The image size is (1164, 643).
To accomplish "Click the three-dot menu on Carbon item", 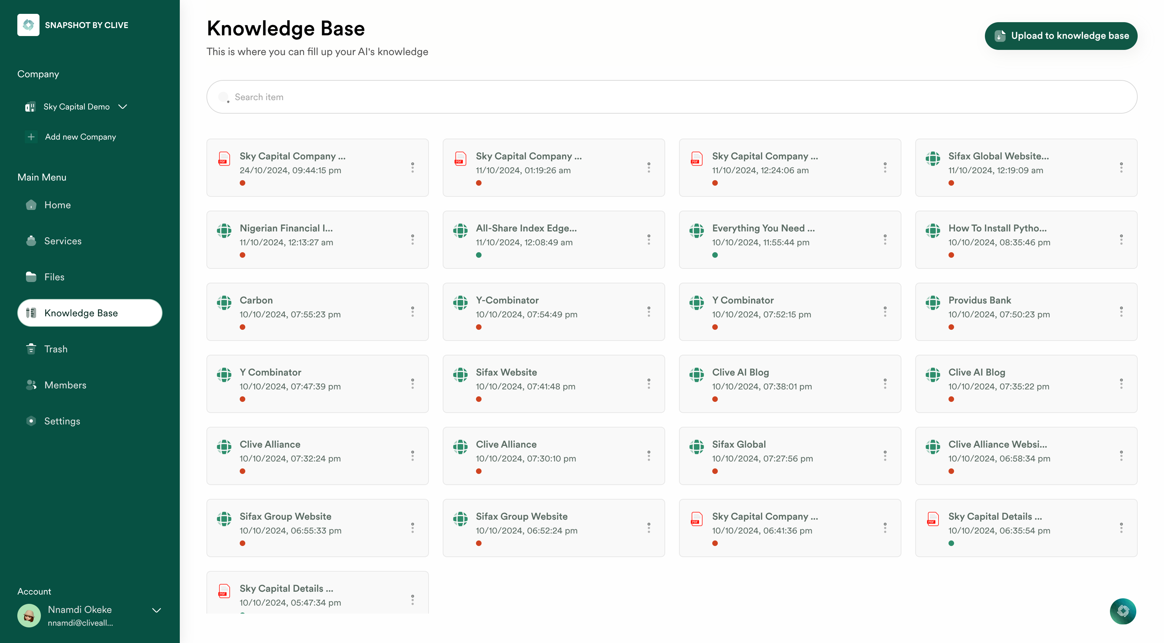I will [x=413, y=311].
